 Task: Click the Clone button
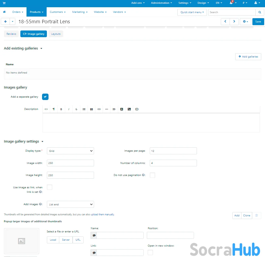pos(247,215)
